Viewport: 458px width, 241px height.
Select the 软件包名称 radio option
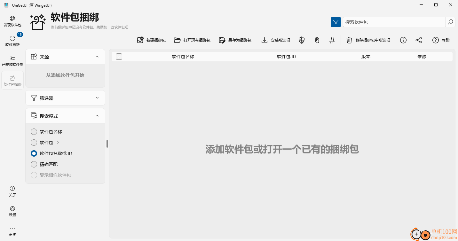tap(46, 132)
